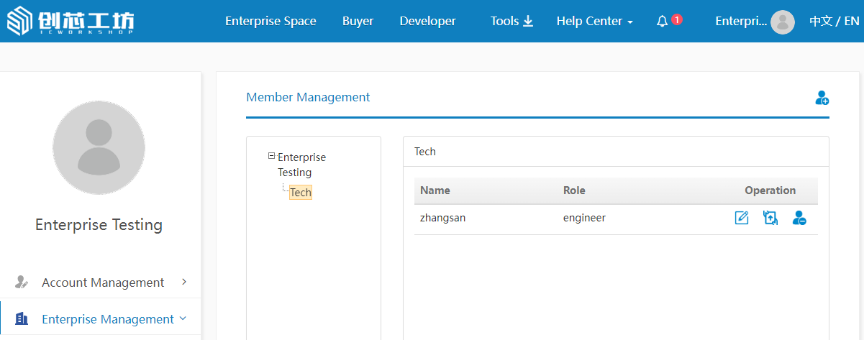Switch language via 中文 / EN
864x340 pixels.
834,22
